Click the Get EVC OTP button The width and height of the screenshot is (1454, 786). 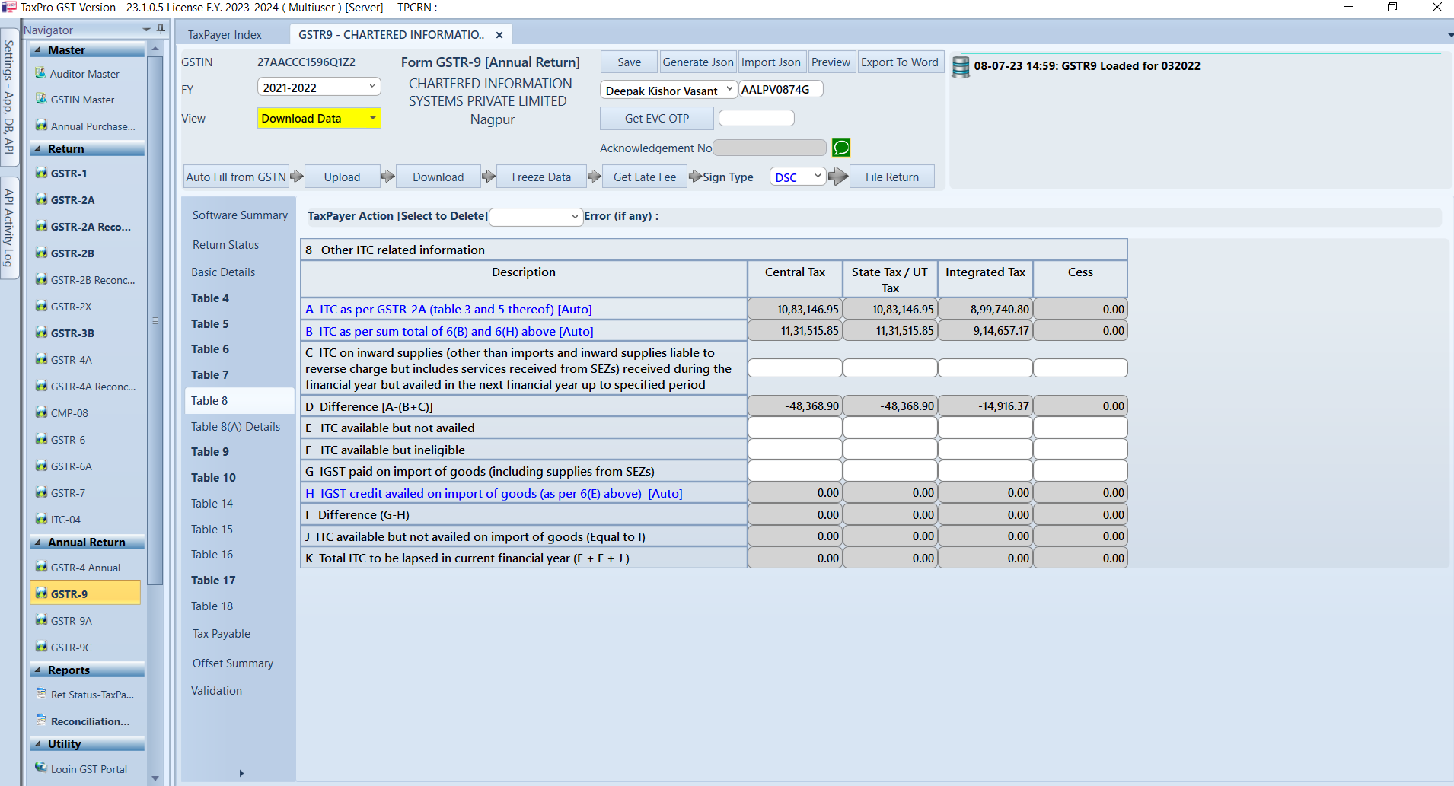(x=657, y=118)
